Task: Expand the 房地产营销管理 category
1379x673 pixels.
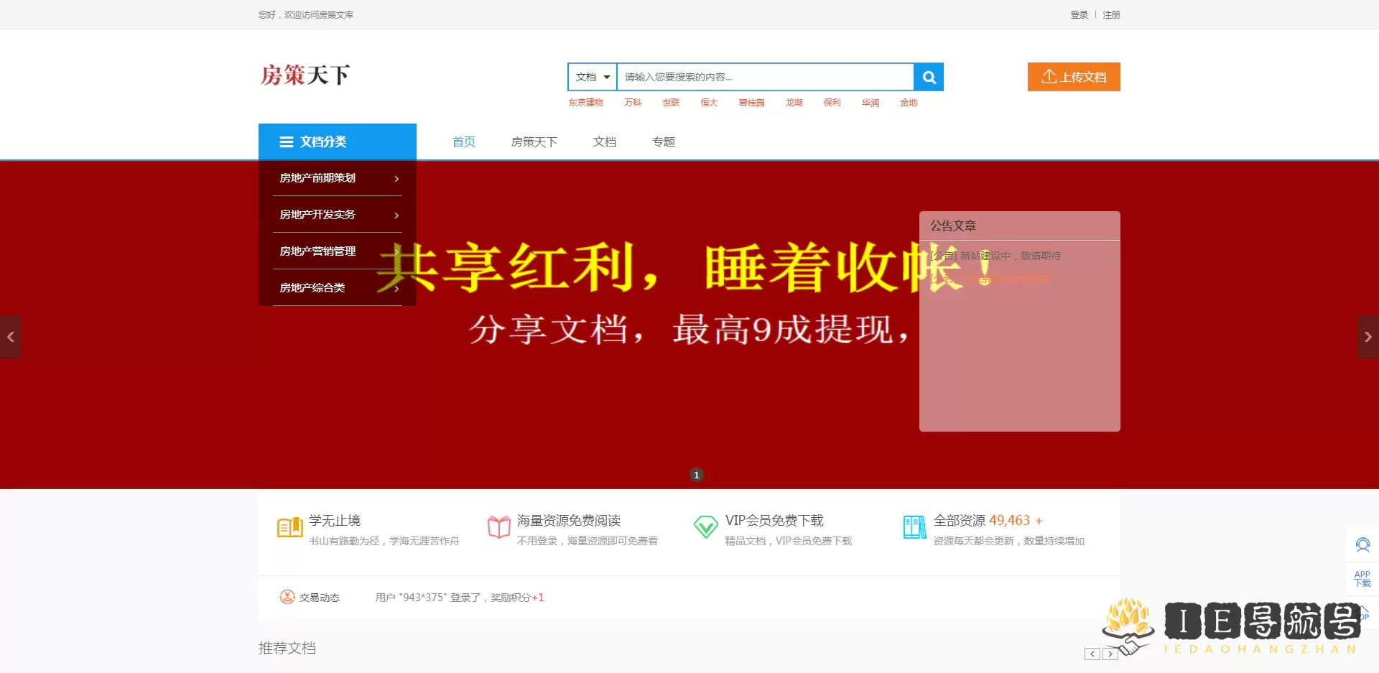Action: [338, 251]
